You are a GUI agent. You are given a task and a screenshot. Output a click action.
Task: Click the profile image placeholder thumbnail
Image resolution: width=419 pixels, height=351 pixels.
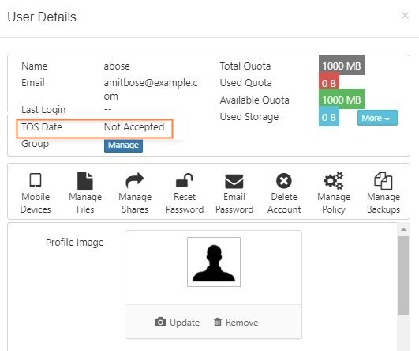coord(214,262)
